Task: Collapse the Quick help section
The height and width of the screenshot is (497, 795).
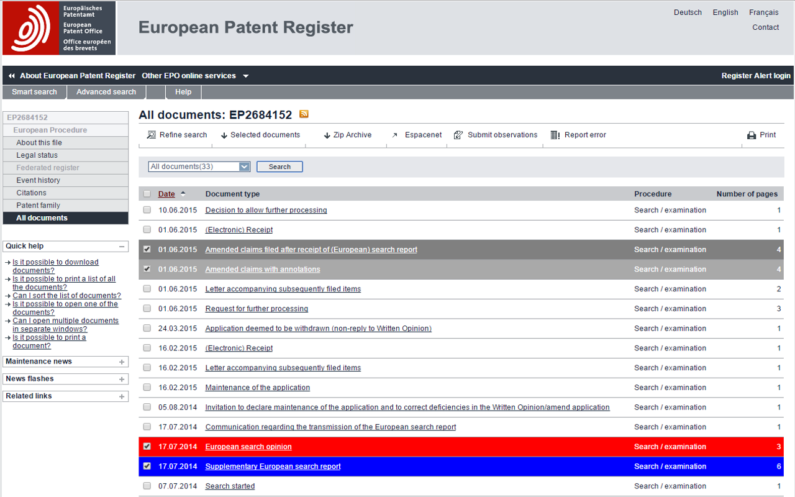Action: (122, 247)
